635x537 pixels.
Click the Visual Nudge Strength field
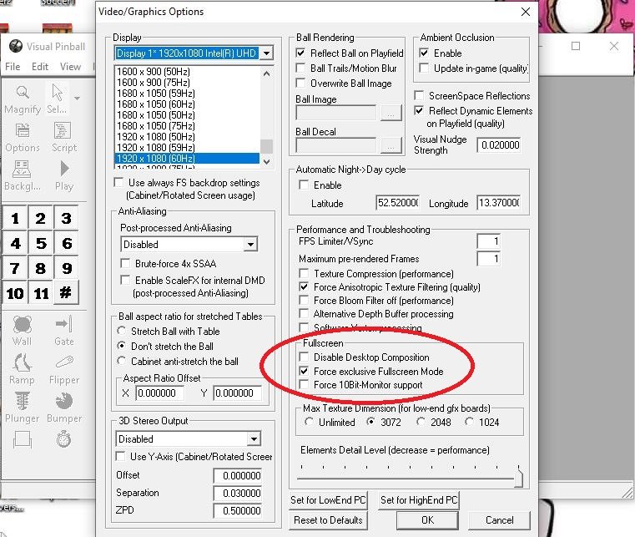(499, 145)
